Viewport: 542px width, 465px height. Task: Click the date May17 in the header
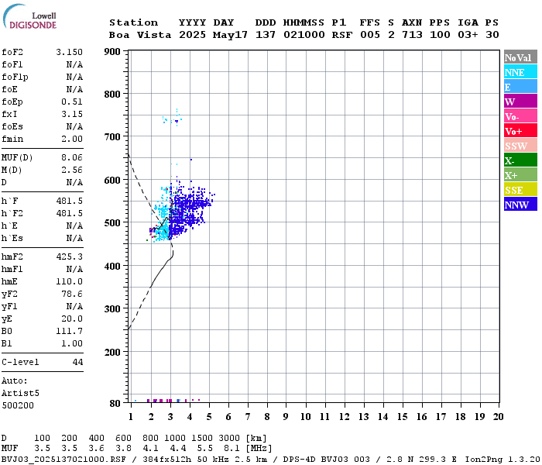[230, 35]
